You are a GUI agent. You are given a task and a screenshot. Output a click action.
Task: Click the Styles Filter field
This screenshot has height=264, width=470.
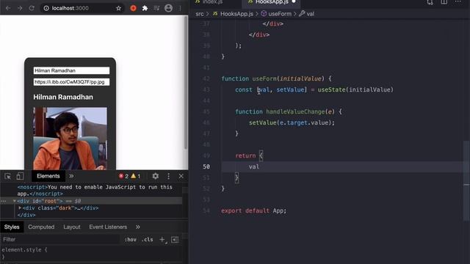click(x=60, y=240)
